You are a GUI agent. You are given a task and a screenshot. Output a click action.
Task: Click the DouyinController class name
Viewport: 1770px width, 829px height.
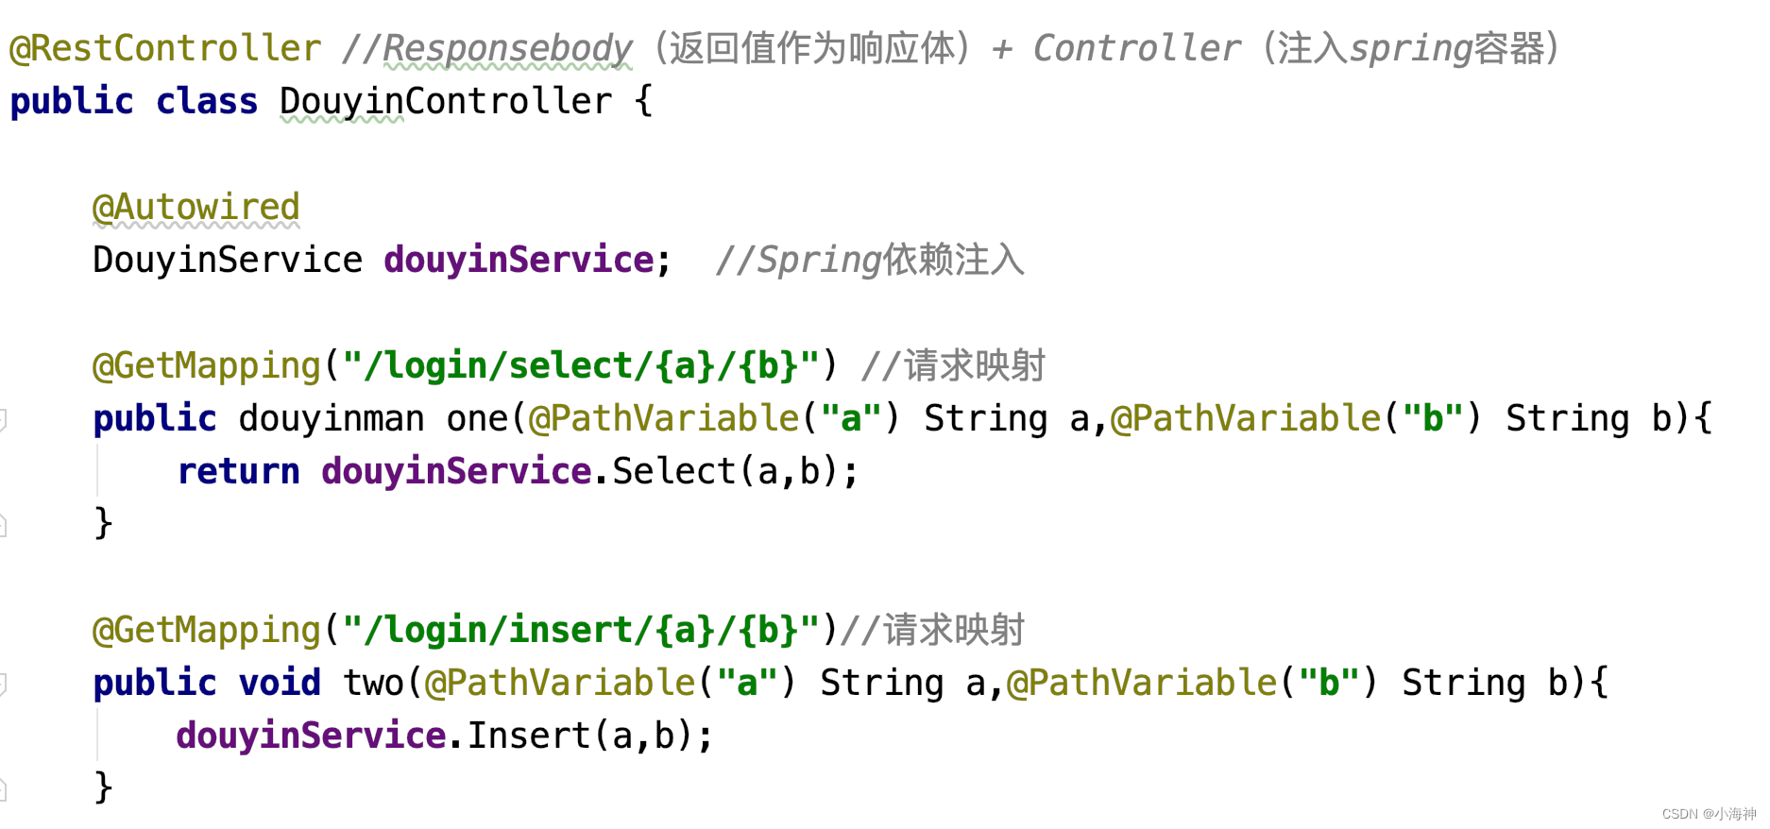click(446, 101)
